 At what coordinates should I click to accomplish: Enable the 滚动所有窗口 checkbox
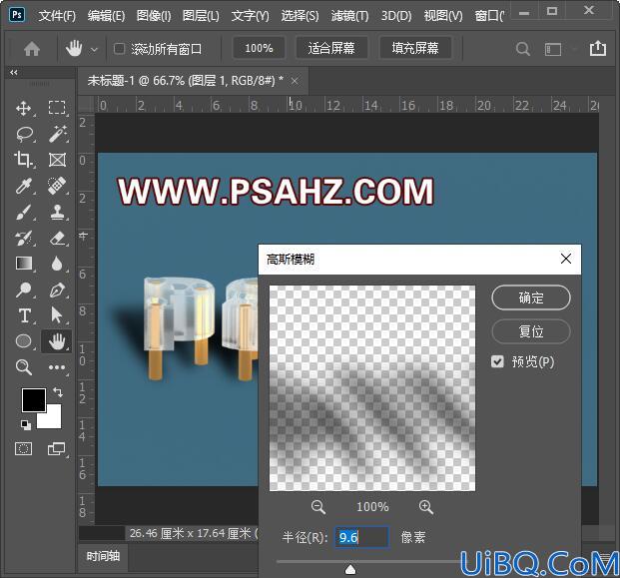119,49
